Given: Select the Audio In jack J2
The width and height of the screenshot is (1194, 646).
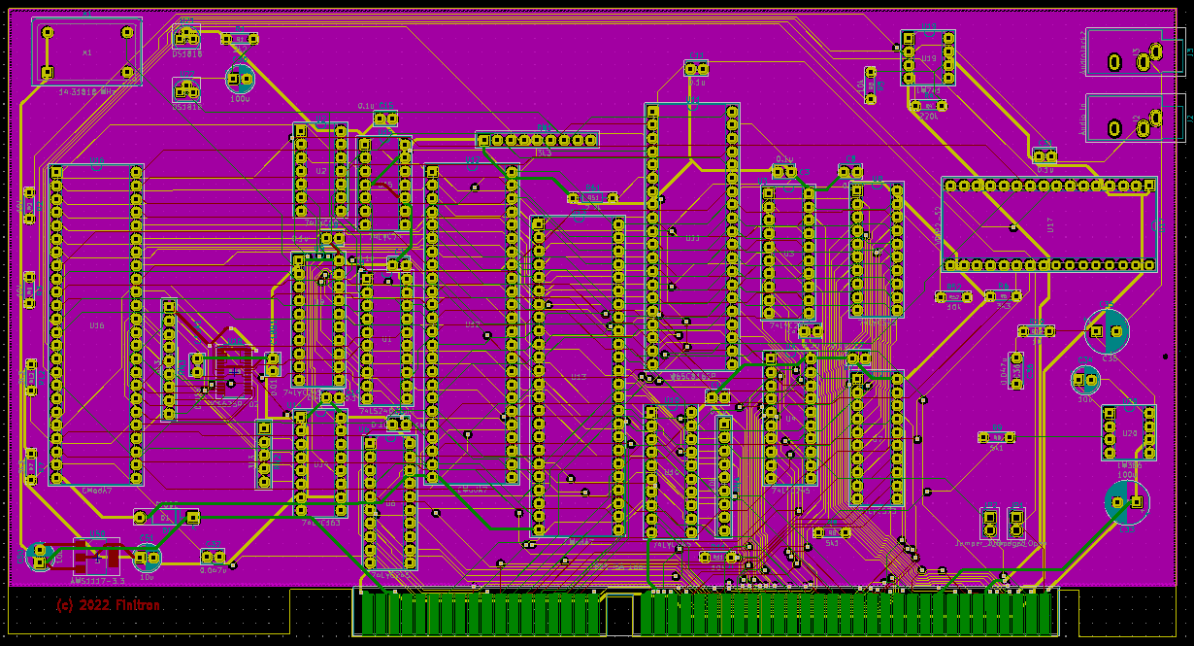Looking at the screenshot, I should click(x=1134, y=119).
